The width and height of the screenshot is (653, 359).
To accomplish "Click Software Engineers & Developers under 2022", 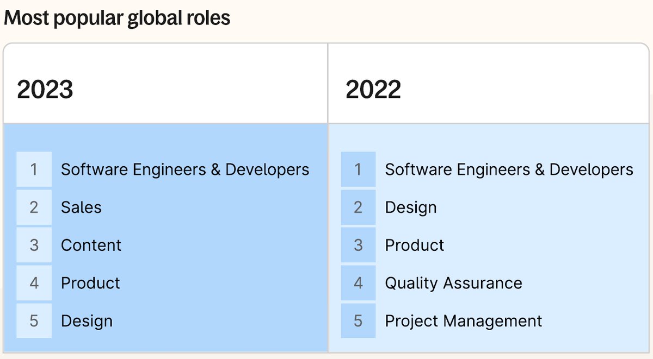I will coord(509,169).
